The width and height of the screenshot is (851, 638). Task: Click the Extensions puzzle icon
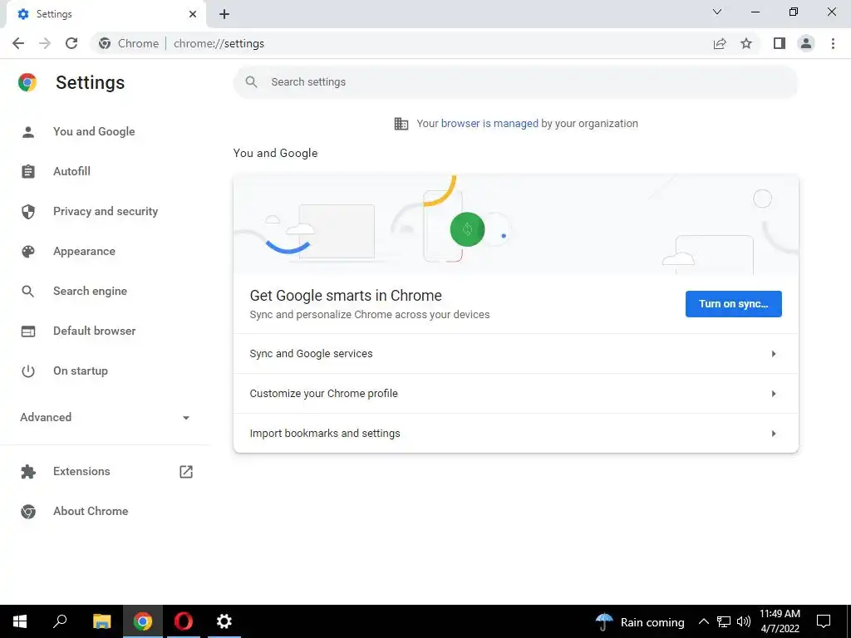[x=28, y=472]
